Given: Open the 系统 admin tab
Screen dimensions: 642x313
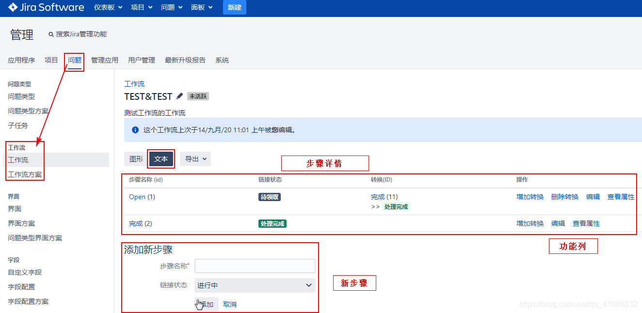Looking at the screenshot, I should pyautogui.click(x=222, y=60).
